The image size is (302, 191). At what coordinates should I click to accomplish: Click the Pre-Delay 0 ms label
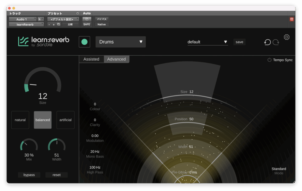[x=184, y=172]
